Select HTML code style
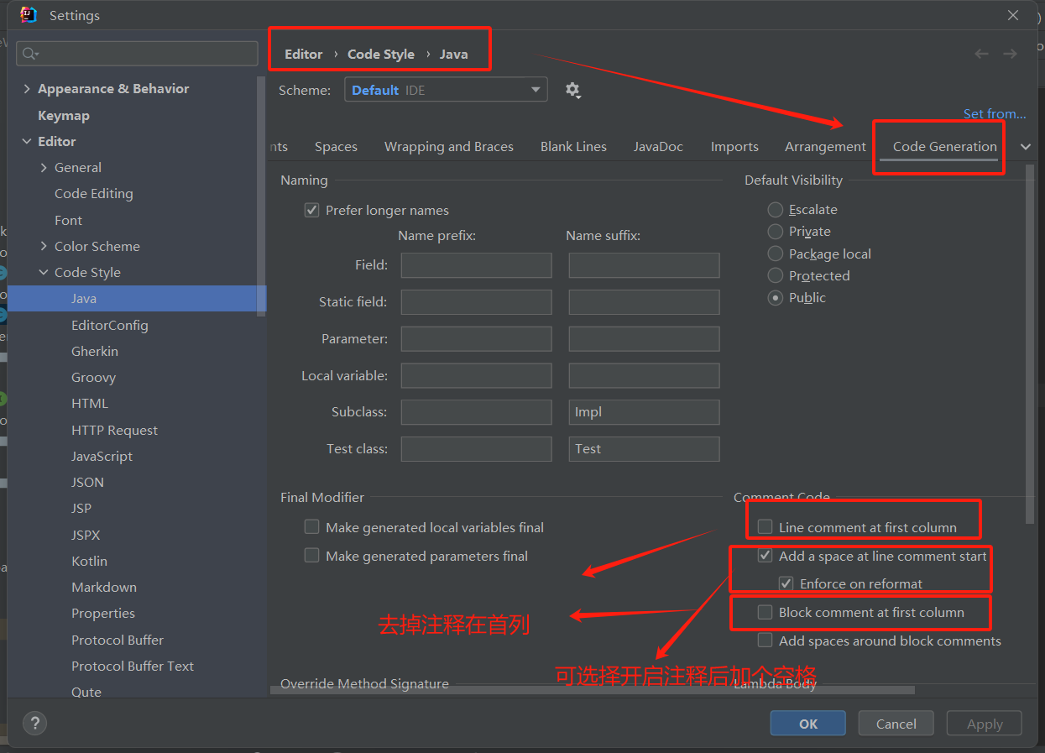This screenshot has height=753, width=1045. click(90, 404)
